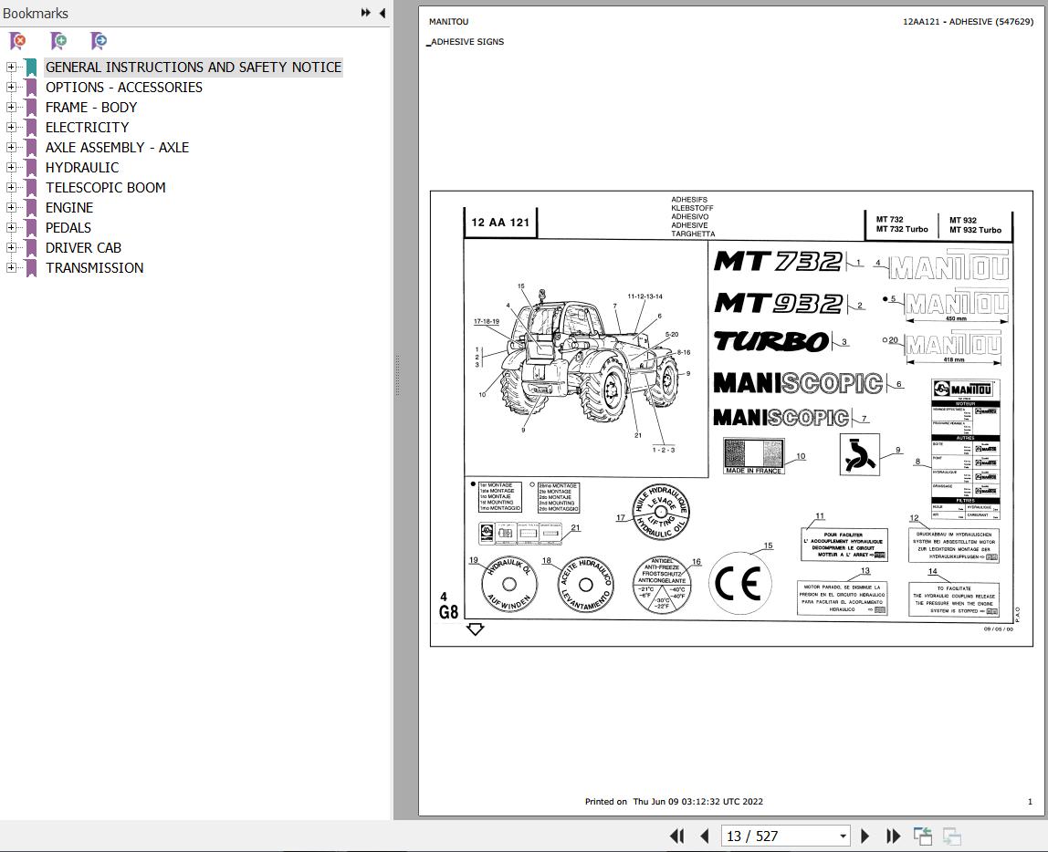Screen dimensions: 1048x852
Task: Click the Printed on date footer text
Action: 674,801
